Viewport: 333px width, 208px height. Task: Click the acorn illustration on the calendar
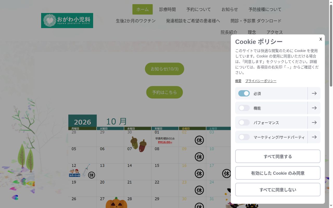[x=139, y=144]
